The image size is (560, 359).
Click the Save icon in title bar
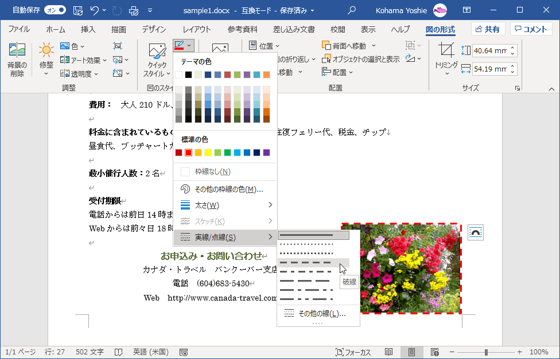click(x=78, y=10)
